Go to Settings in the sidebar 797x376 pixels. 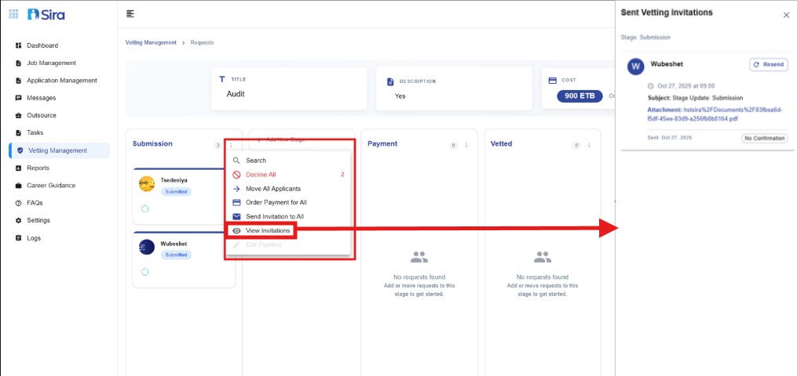point(38,220)
